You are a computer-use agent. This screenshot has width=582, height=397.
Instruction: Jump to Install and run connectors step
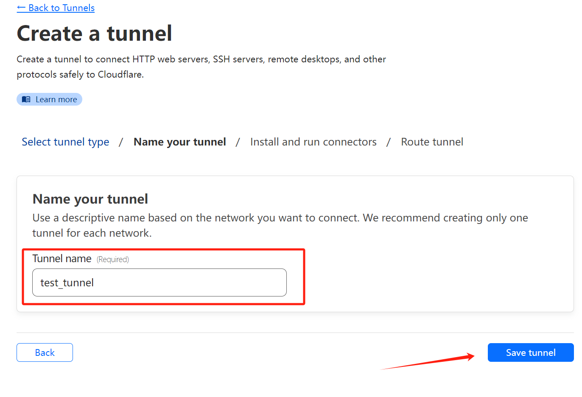313,142
